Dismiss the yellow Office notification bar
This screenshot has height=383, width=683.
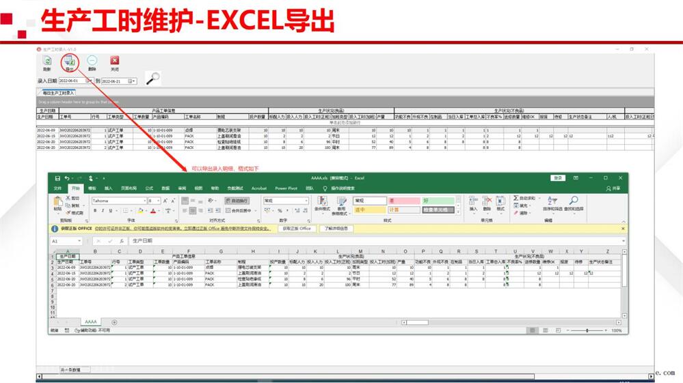[623, 229]
